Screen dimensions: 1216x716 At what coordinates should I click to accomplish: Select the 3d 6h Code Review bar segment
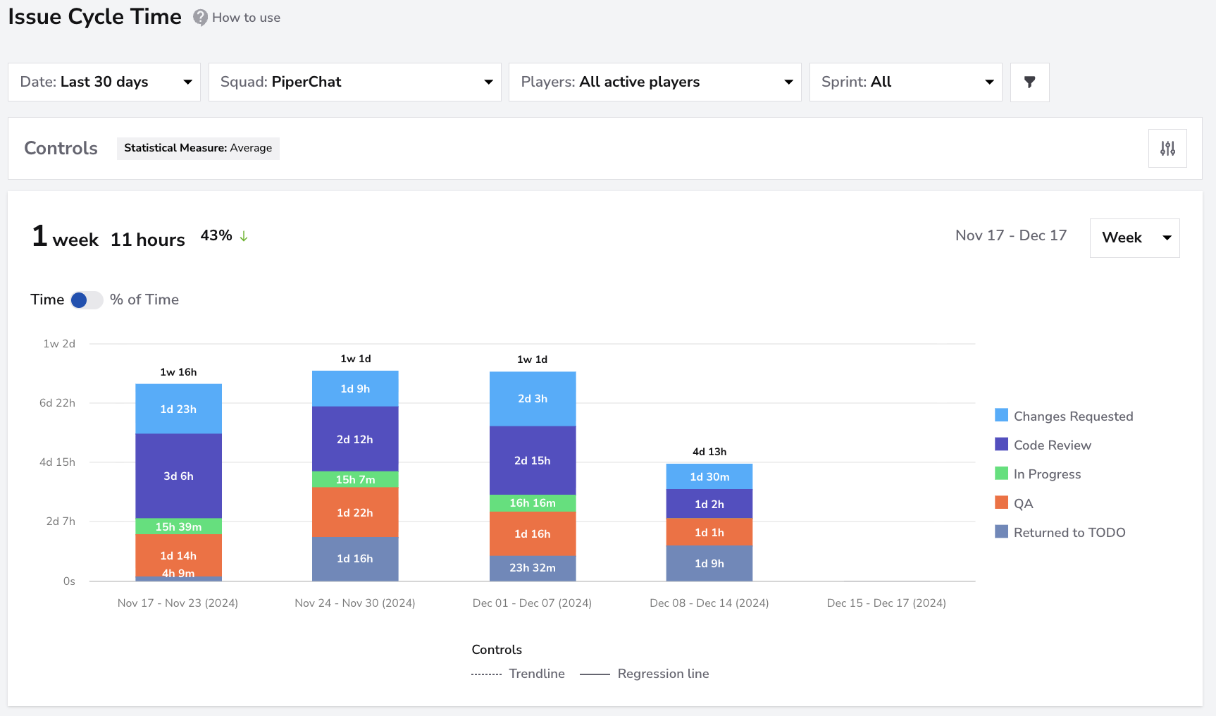click(x=179, y=476)
